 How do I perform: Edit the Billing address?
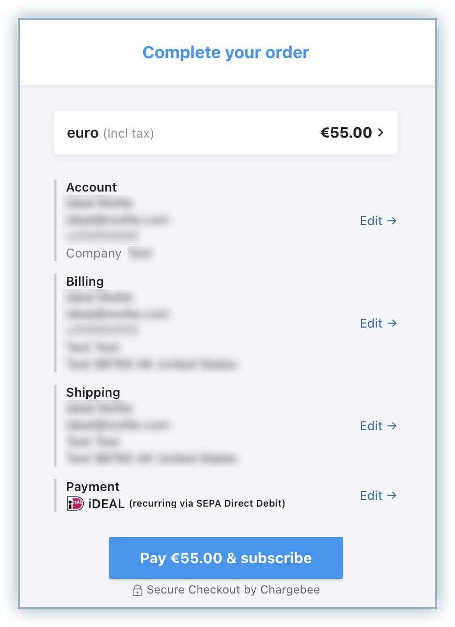(x=371, y=323)
